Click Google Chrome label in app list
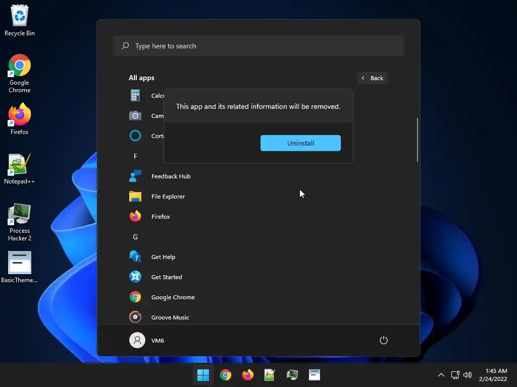 (173, 297)
